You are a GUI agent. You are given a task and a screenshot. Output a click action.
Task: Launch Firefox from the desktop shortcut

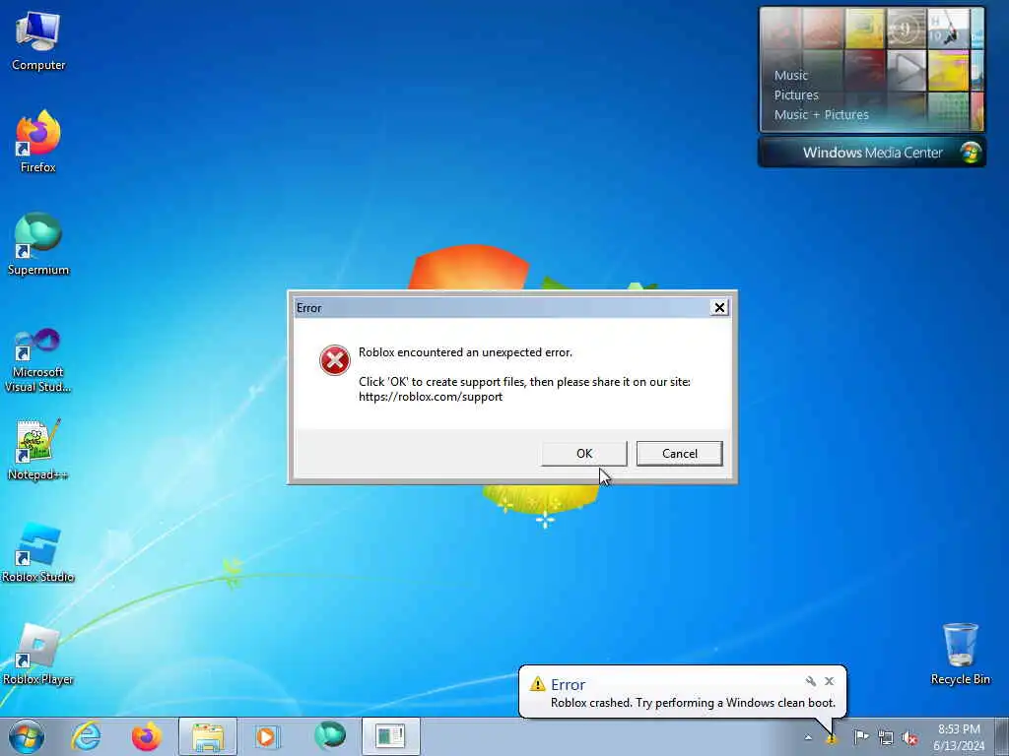point(38,142)
